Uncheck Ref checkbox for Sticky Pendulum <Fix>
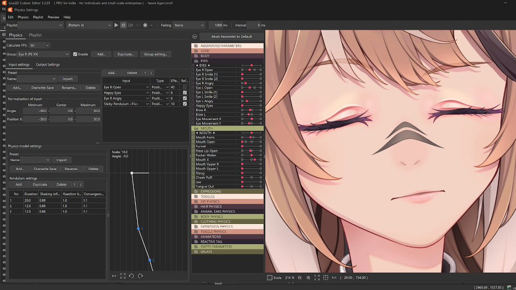The image size is (516, 290). coord(184,104)
